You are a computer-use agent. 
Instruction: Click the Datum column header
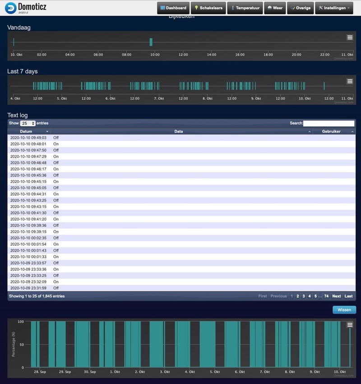[29, 131]
